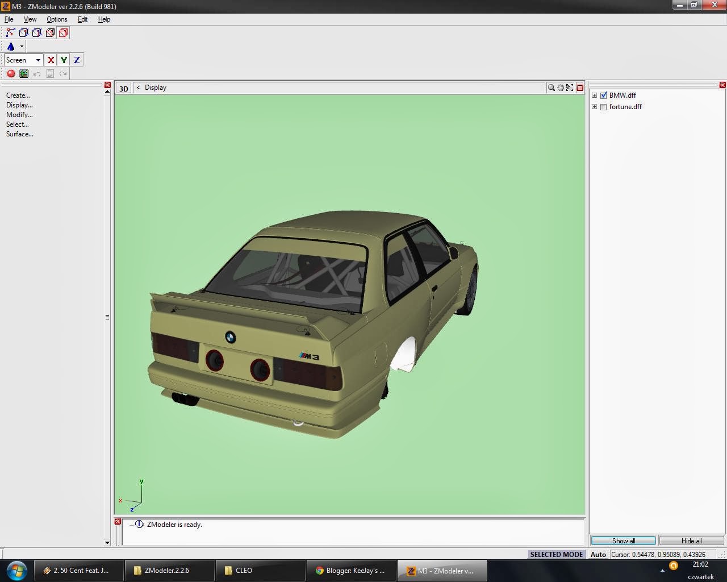Open the textures browser icon
727x582 pixels.
pyautogui.click(x=24, y=74)
